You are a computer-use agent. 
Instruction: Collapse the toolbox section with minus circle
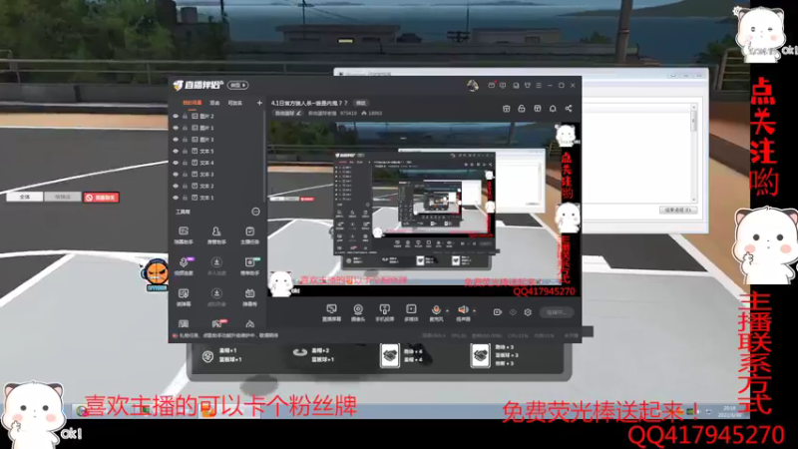point(255,212)
